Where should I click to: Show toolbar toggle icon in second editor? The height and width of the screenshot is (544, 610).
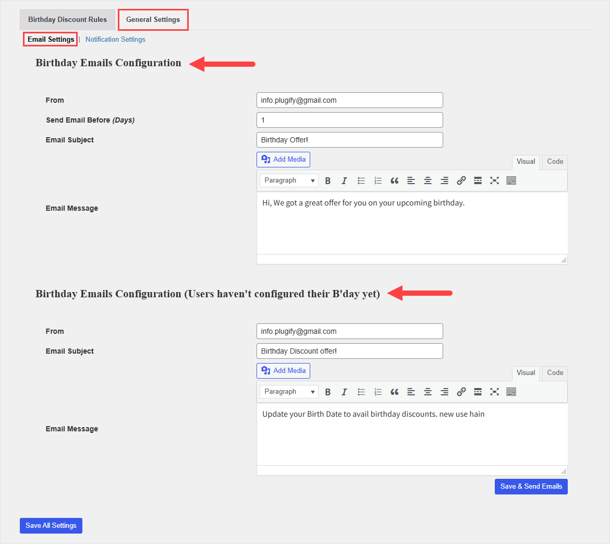click(x=511, y=392)
